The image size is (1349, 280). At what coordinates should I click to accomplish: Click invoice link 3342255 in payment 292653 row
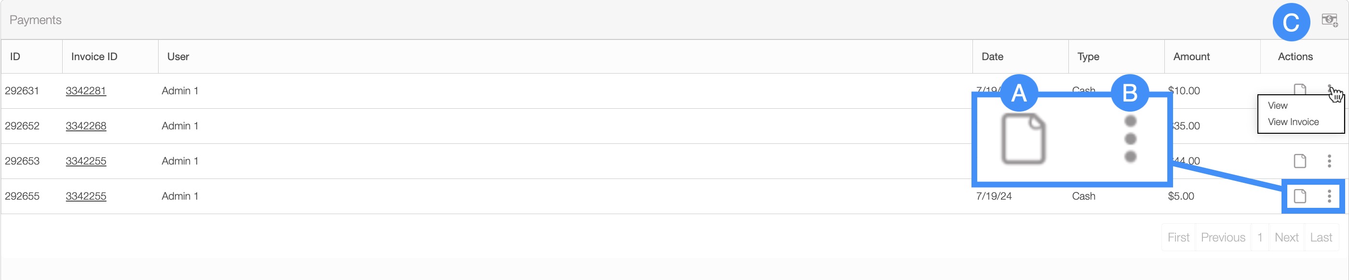point(86,161)
